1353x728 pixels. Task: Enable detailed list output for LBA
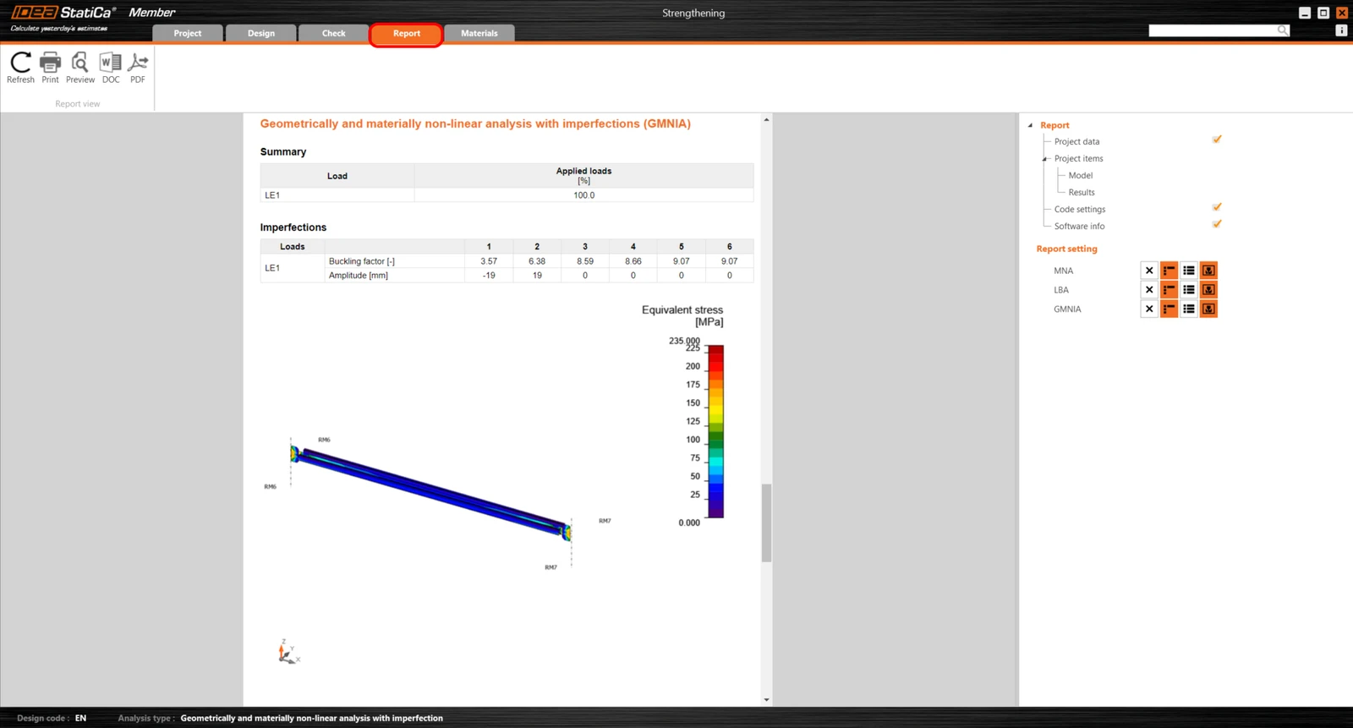click(x=1189, y=290)
